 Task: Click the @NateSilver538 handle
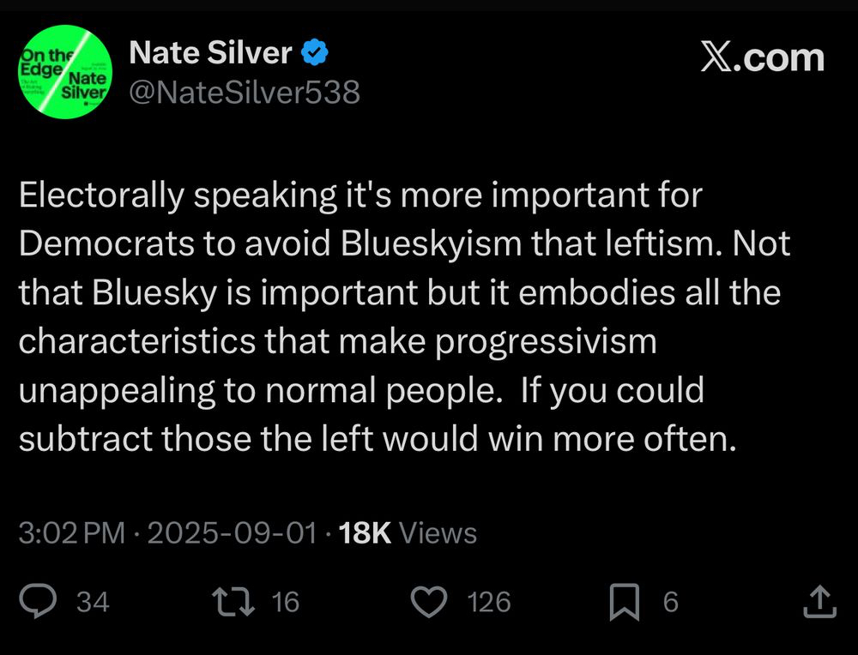pyautogui.click(x=244, y=92)
